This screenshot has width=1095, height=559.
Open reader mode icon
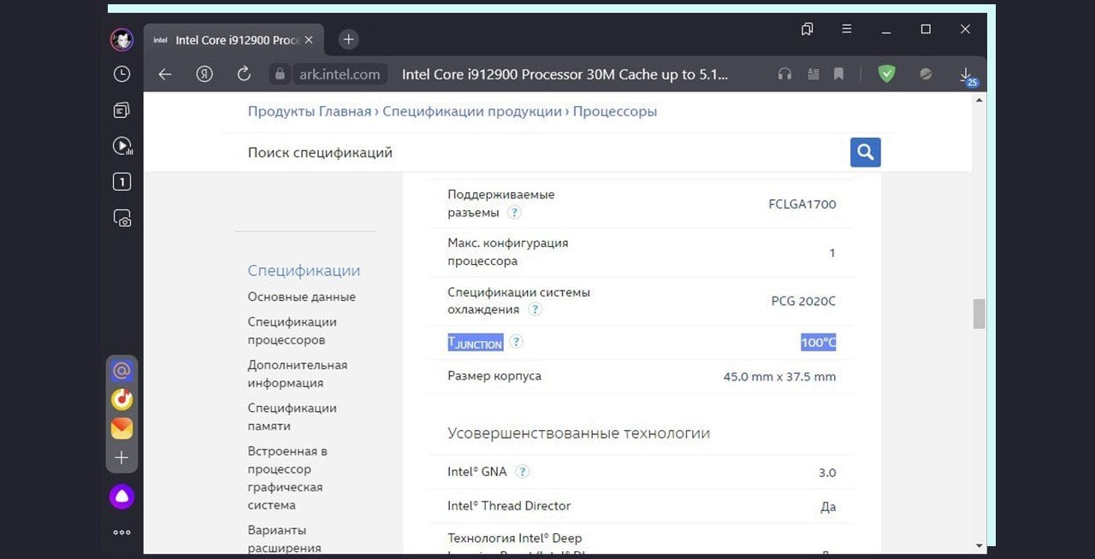(813, 74)
